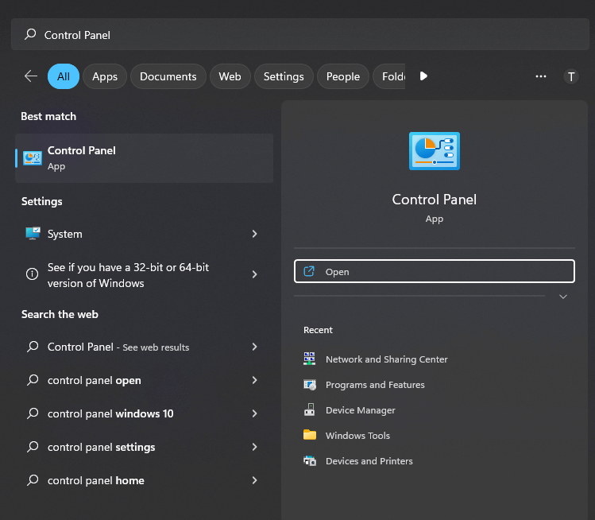Select 'control panel windows 10' web suggestion
Image resolution: width=595 pixels, height=520 pixels.
pos(145,413)
